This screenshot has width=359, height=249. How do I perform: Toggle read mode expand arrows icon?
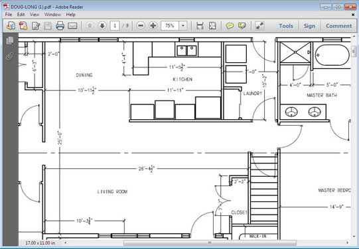coord(260,26)
